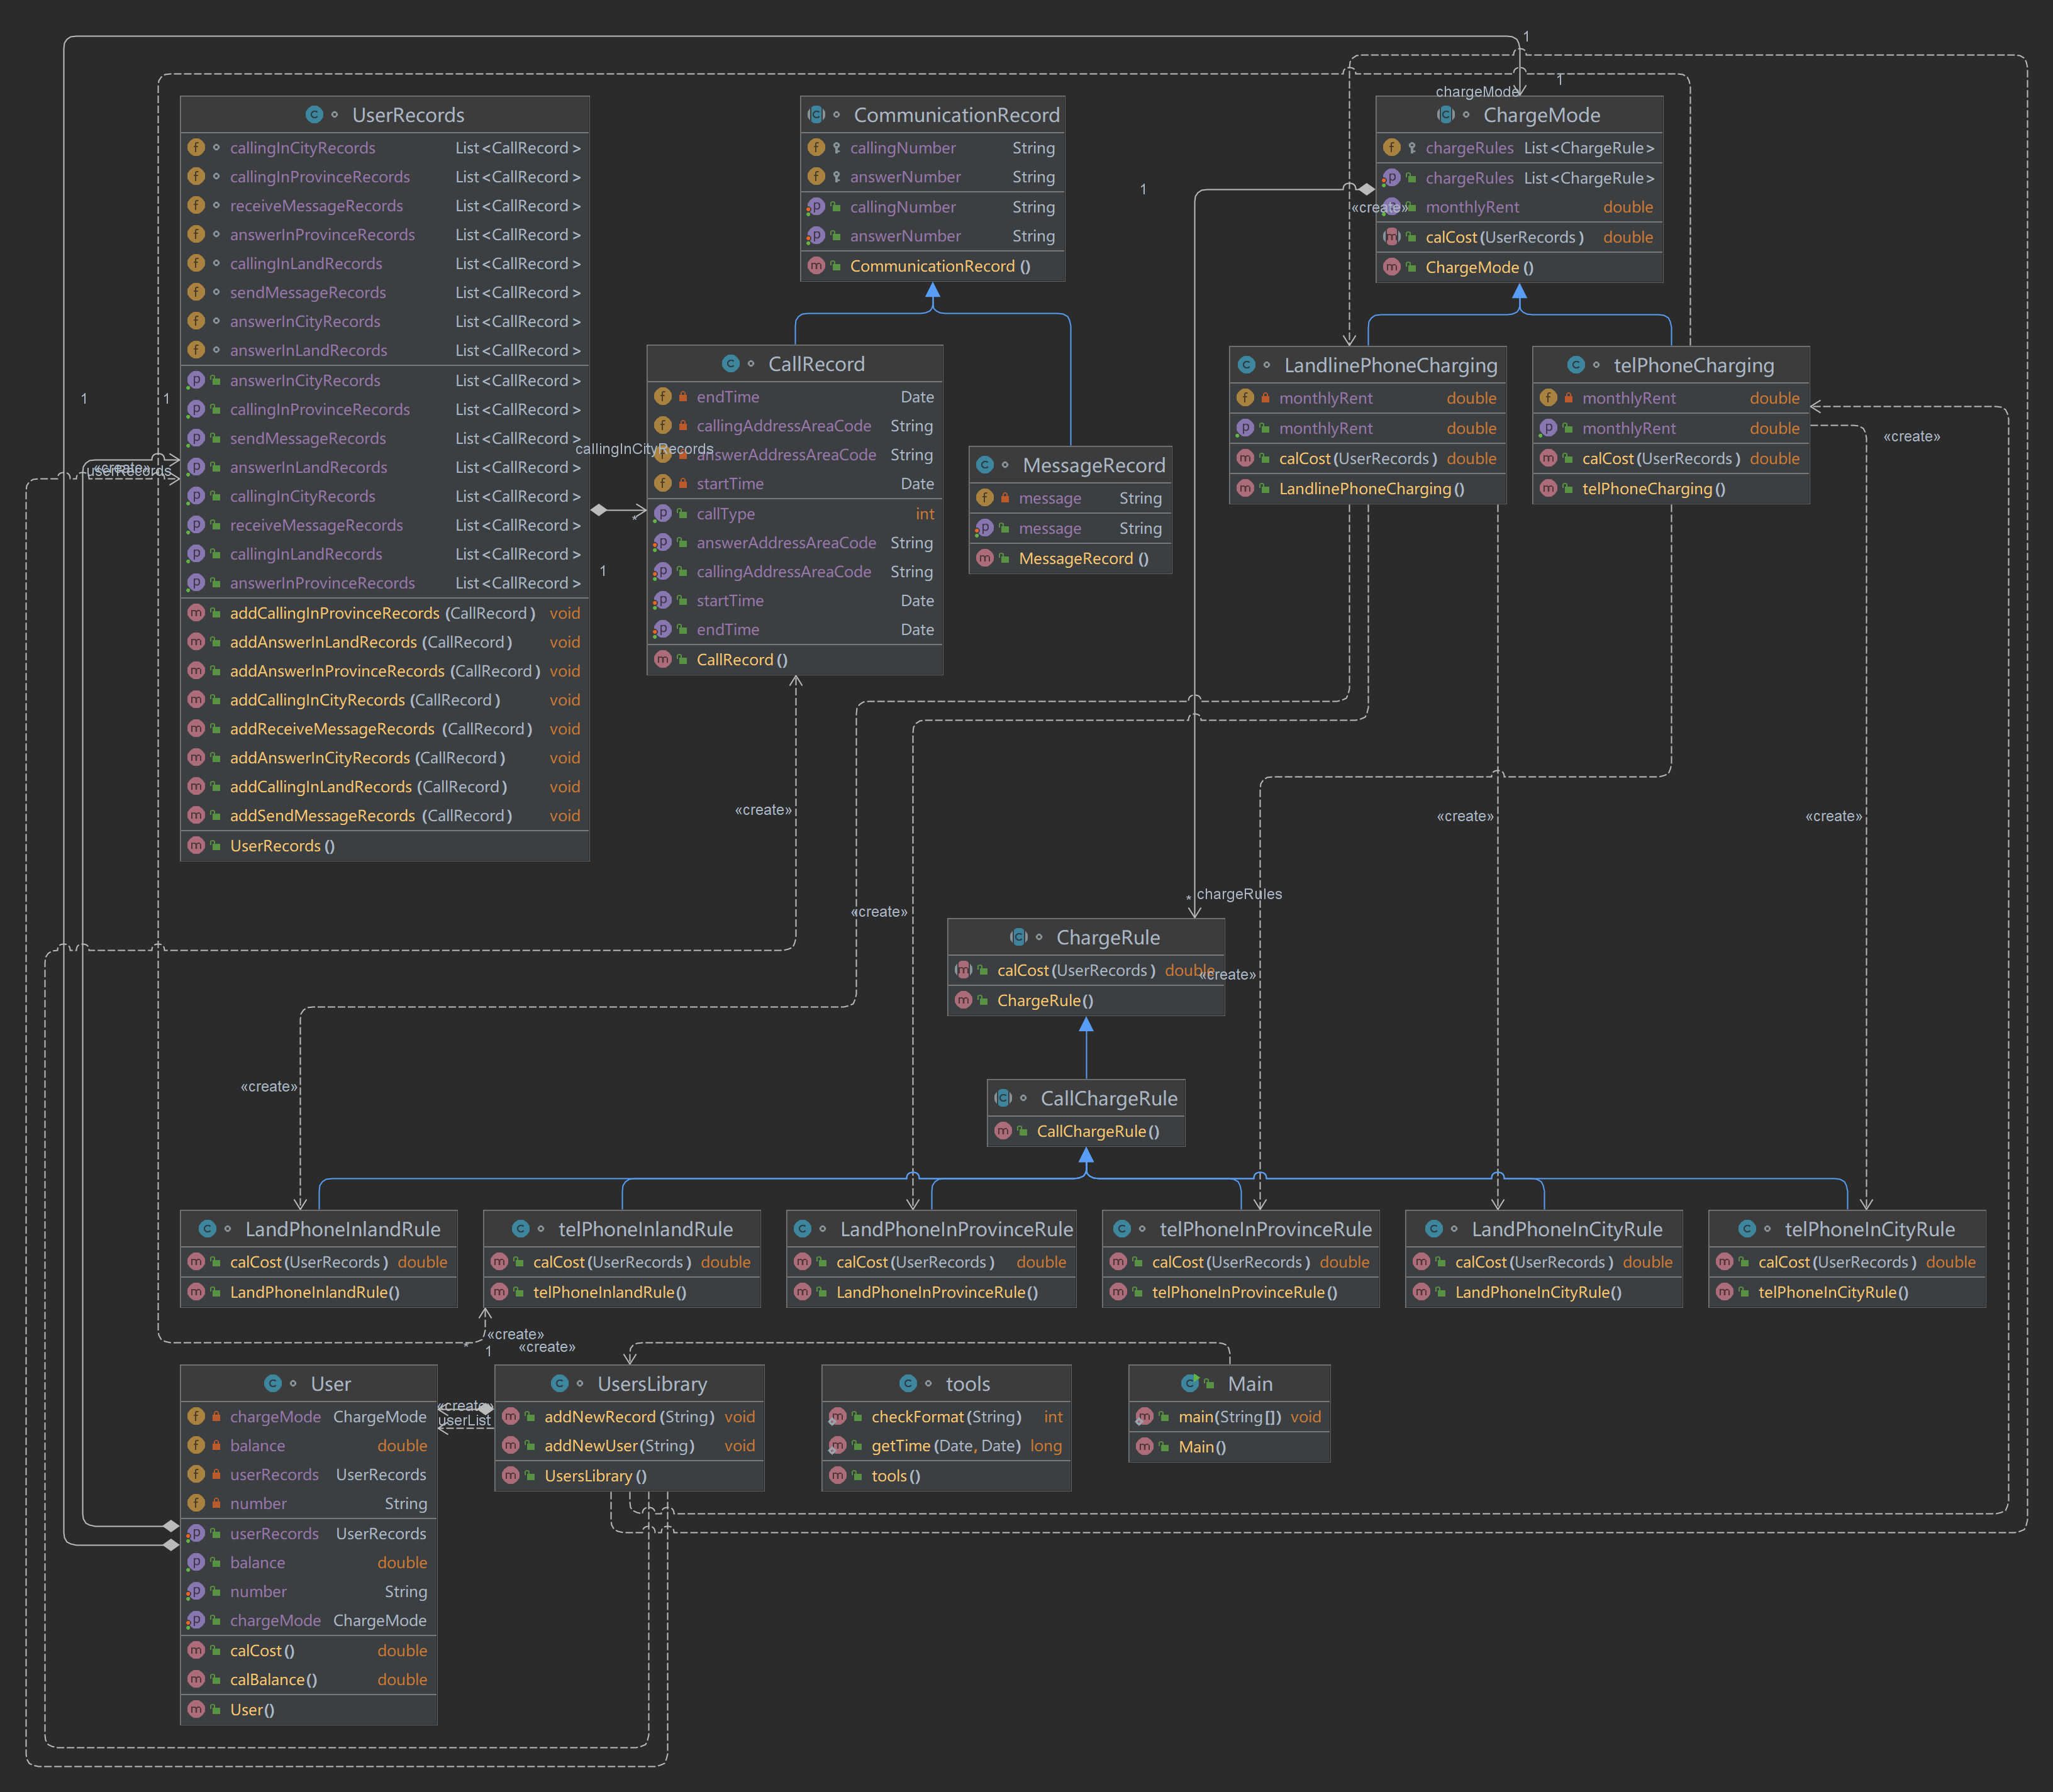Click the property icon beside callType int
Image resolution: width=2053 pixels, height=1792 pixels.
(662, 514)
